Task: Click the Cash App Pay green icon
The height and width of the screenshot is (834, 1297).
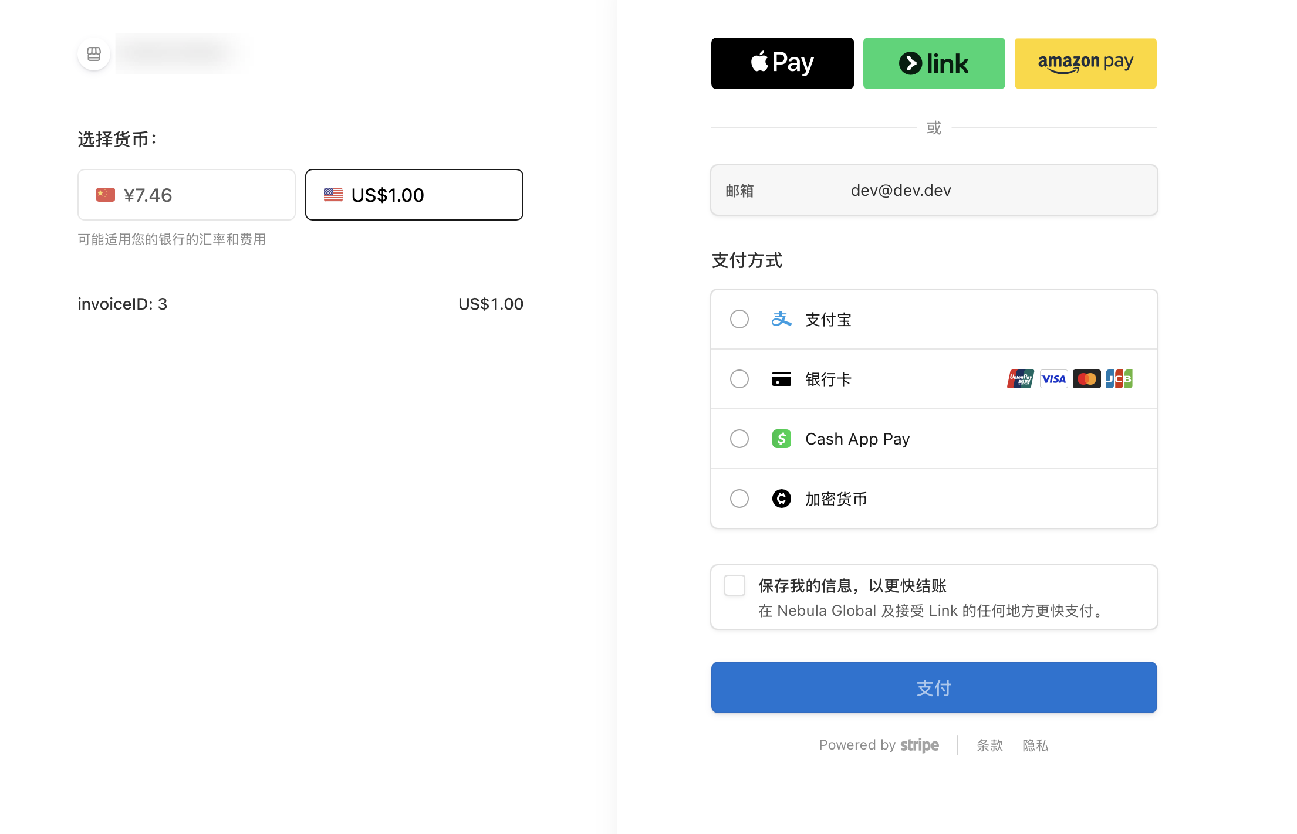Action: click(781, 439)
